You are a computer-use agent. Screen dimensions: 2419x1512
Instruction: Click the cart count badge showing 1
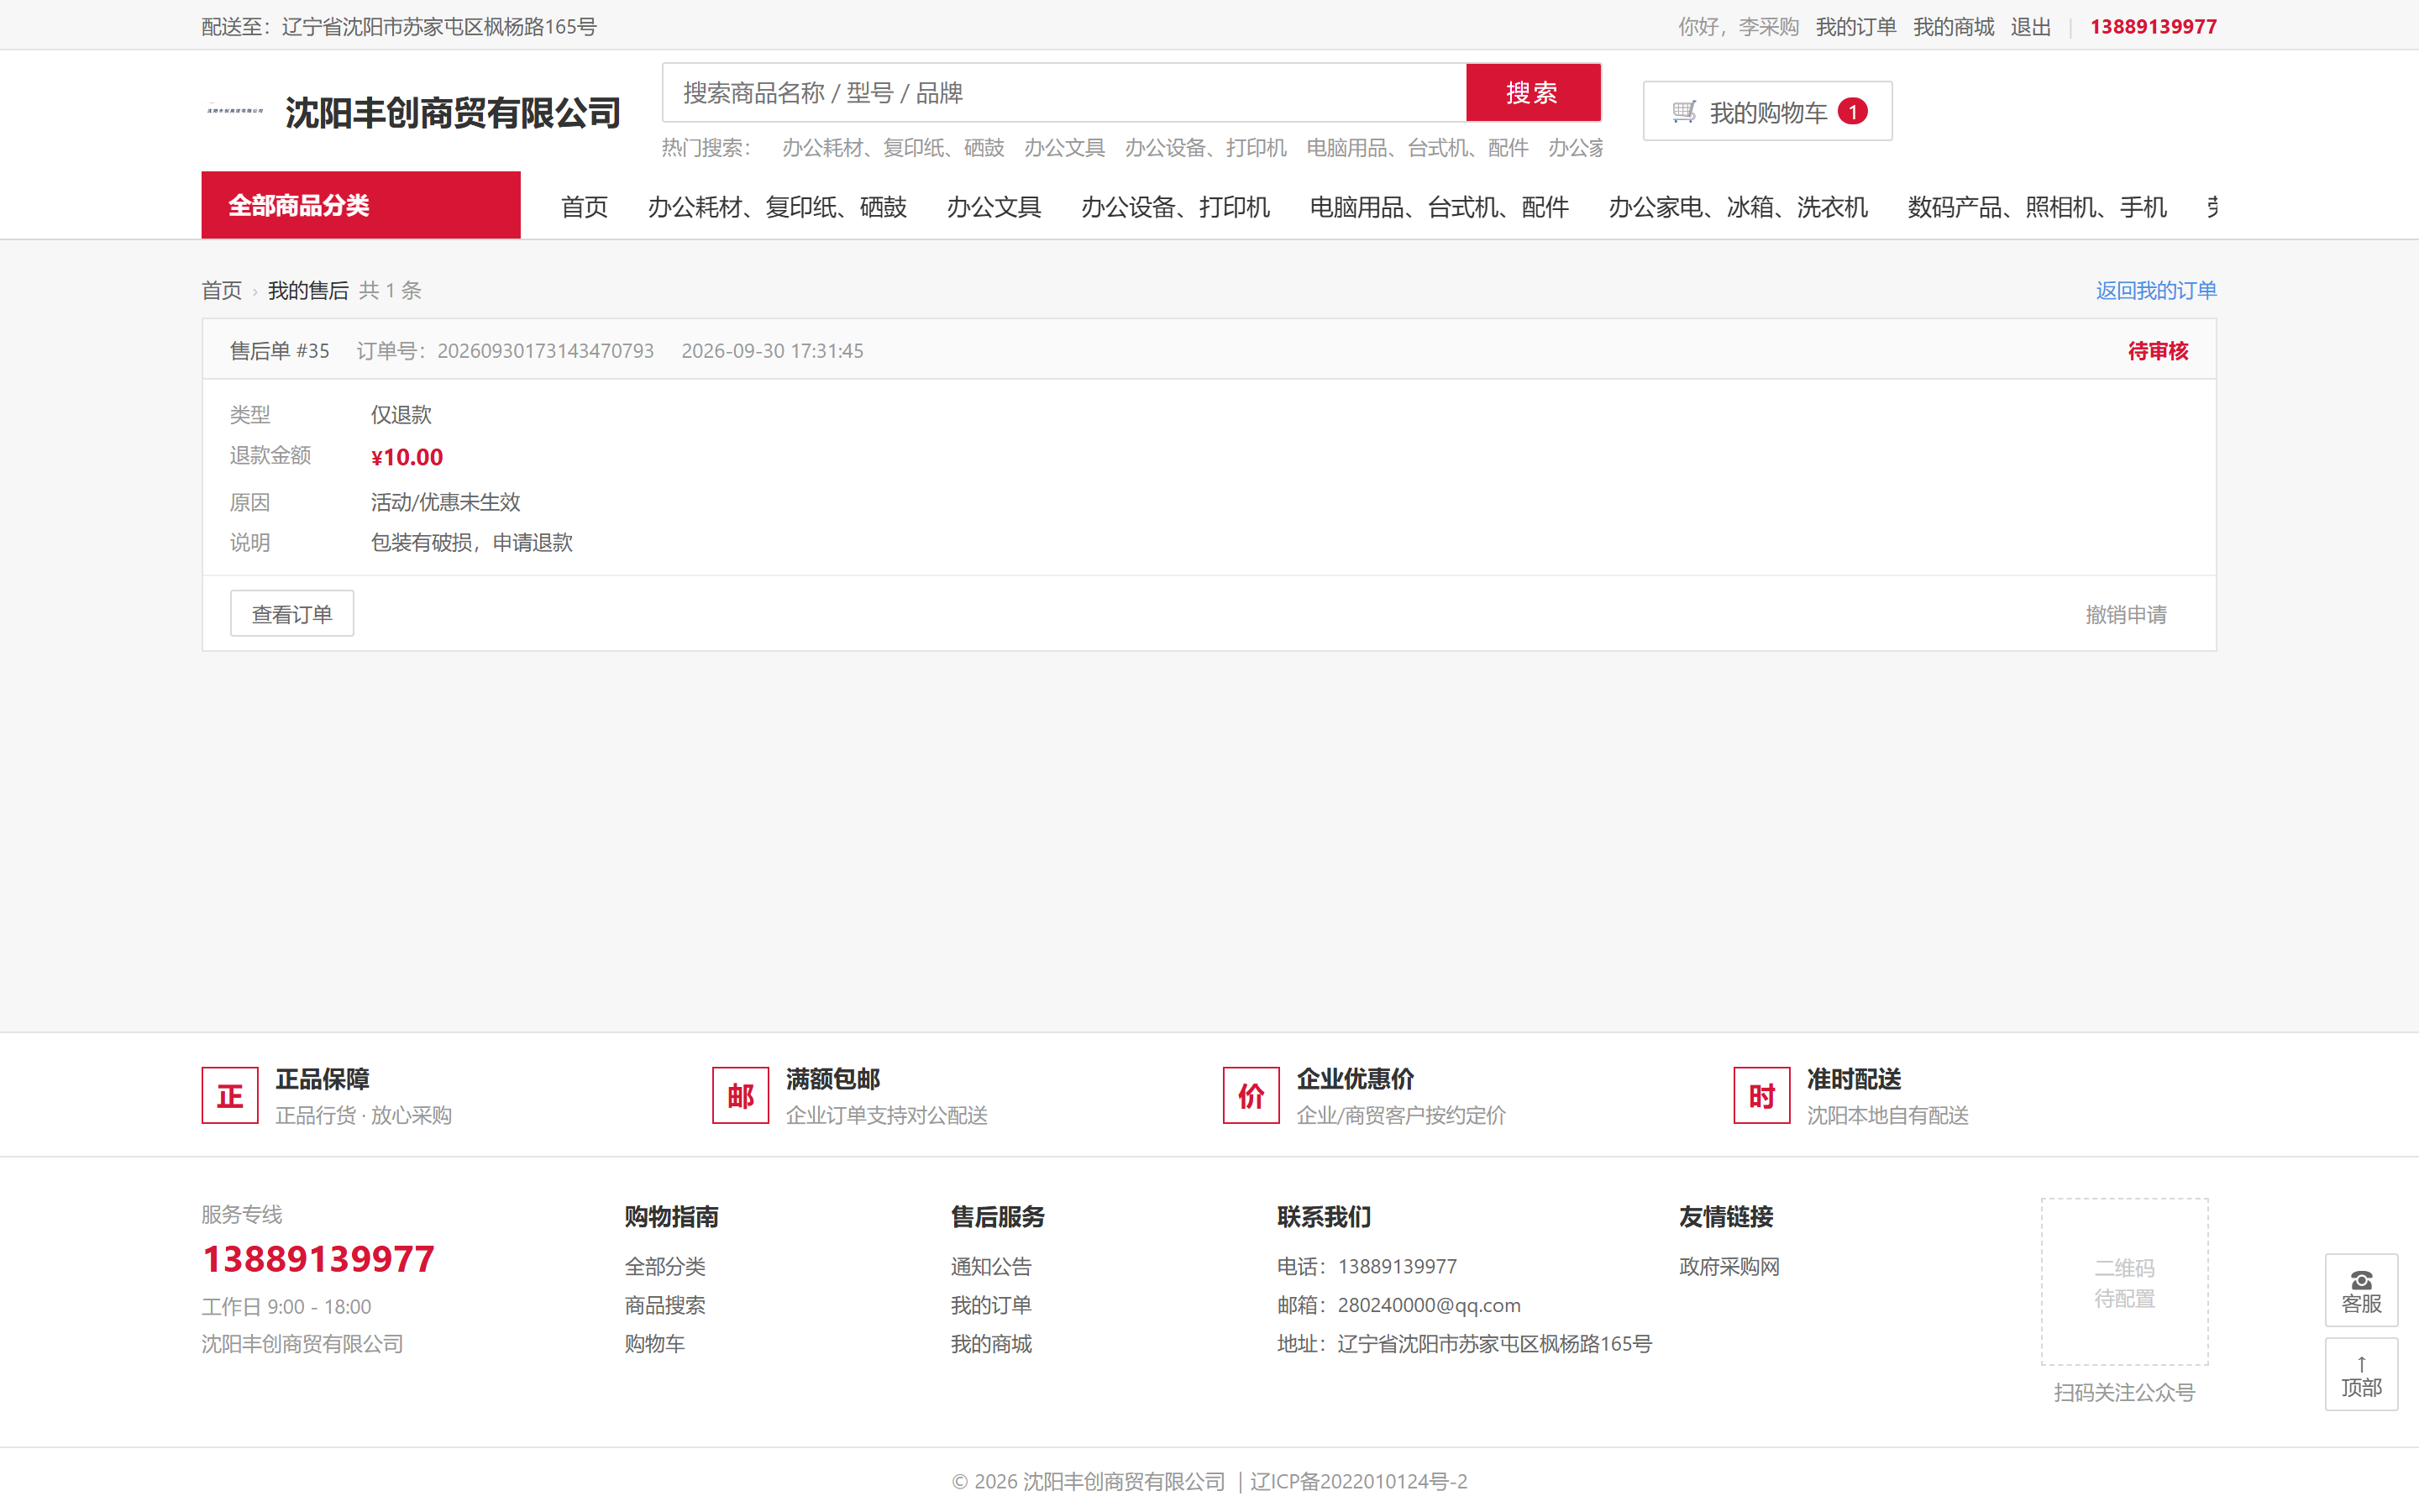tap(1852, 112)
